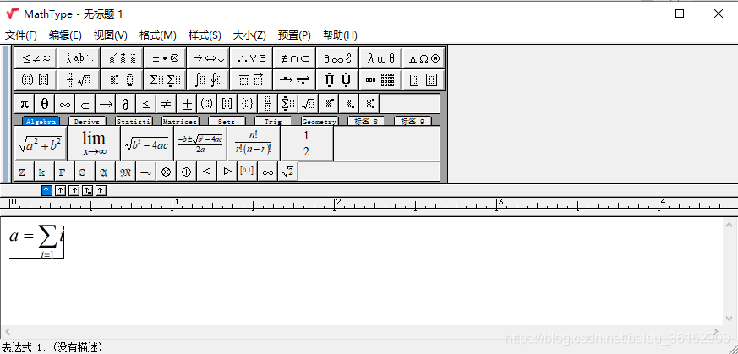The height and width of the screenshot is (354, 738).
Task: Insert the quadratic formula expression
Action: click(x=200, y=143)
